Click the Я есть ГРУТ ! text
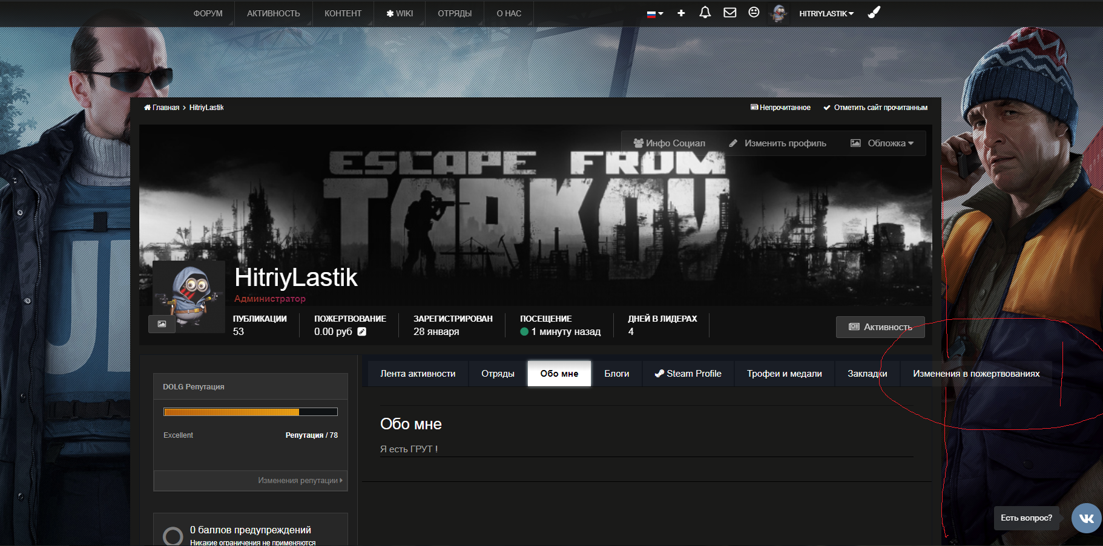 coord(409,449)
